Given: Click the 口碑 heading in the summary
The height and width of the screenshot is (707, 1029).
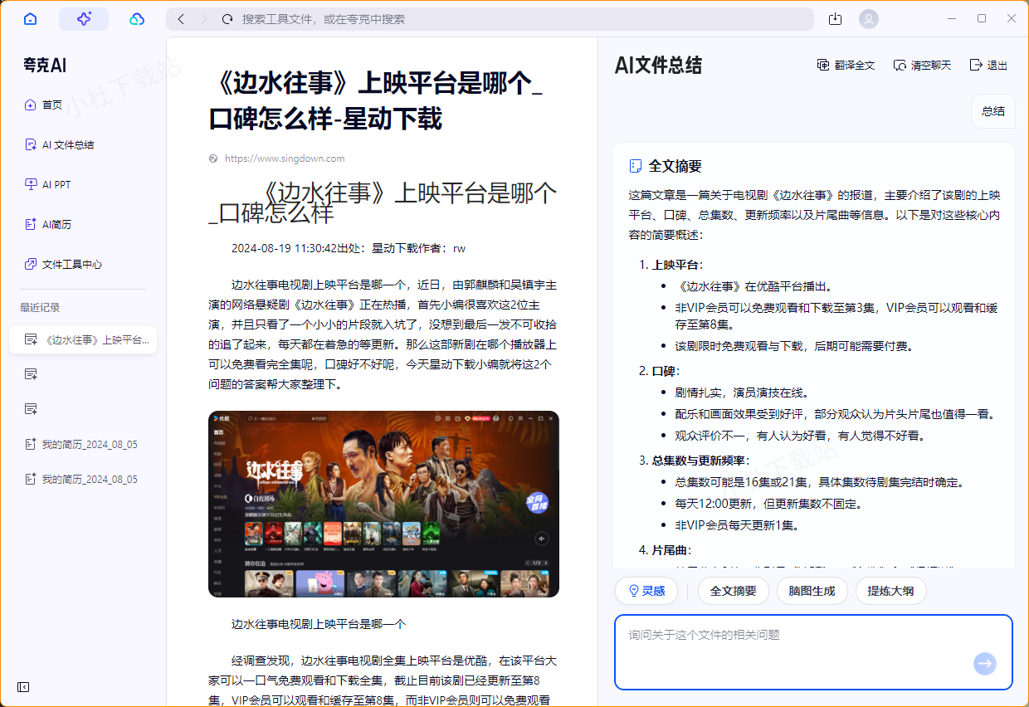Looking at the screenshot, I should click(x=666, y=371).
